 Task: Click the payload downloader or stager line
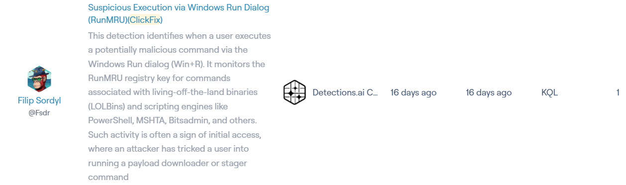pyautogui.click(x=168, y=163)
